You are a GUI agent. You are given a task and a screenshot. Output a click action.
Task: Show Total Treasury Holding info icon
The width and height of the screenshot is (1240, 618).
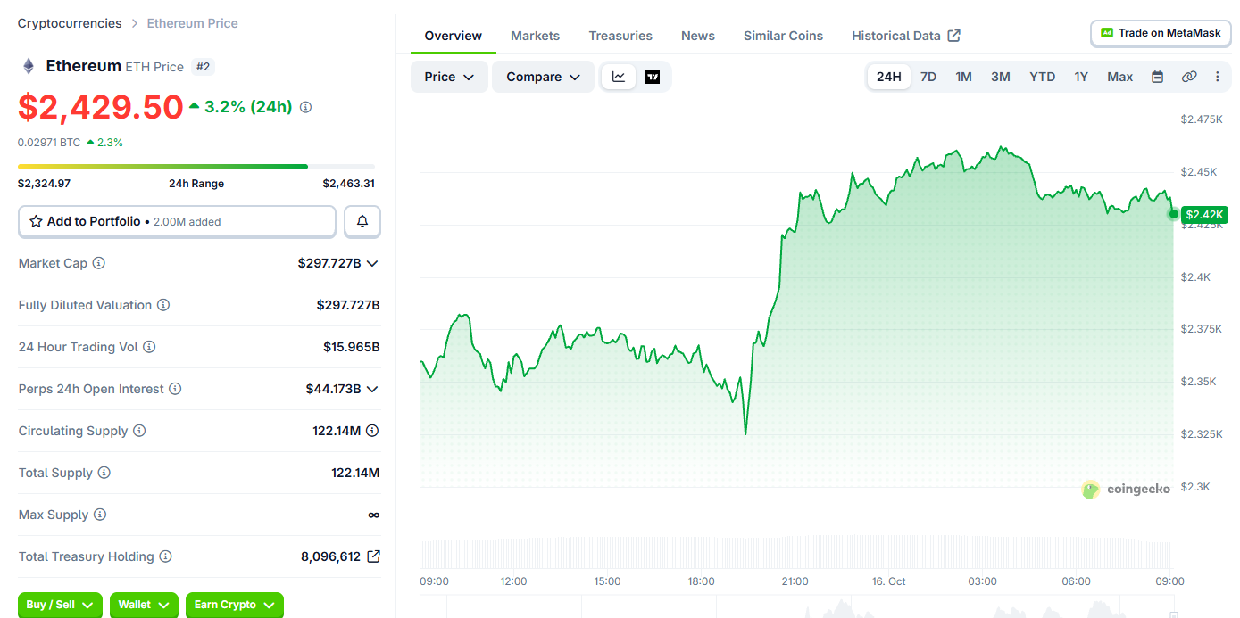165,556
